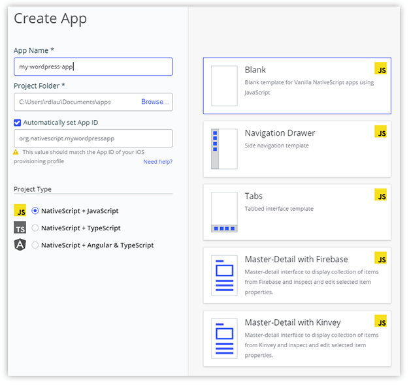Click the Tabs template preview thumbnail
Image resolution: width=409 pixels, height=385 pixels.
(x=224, y=212)
